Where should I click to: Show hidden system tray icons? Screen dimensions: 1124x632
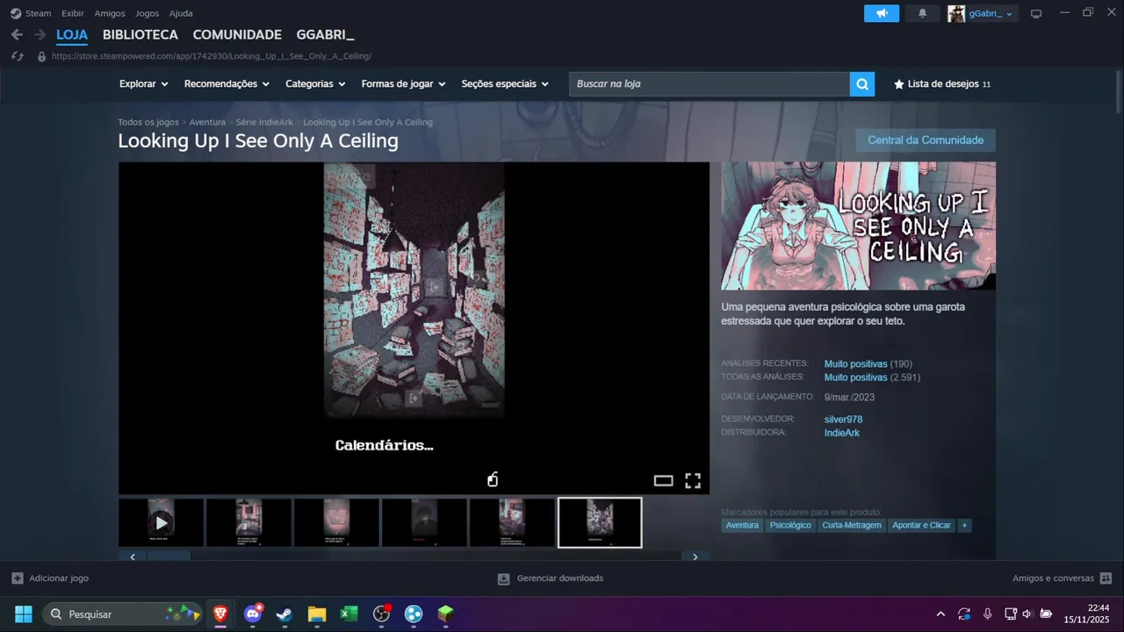[x=940, y=614]
